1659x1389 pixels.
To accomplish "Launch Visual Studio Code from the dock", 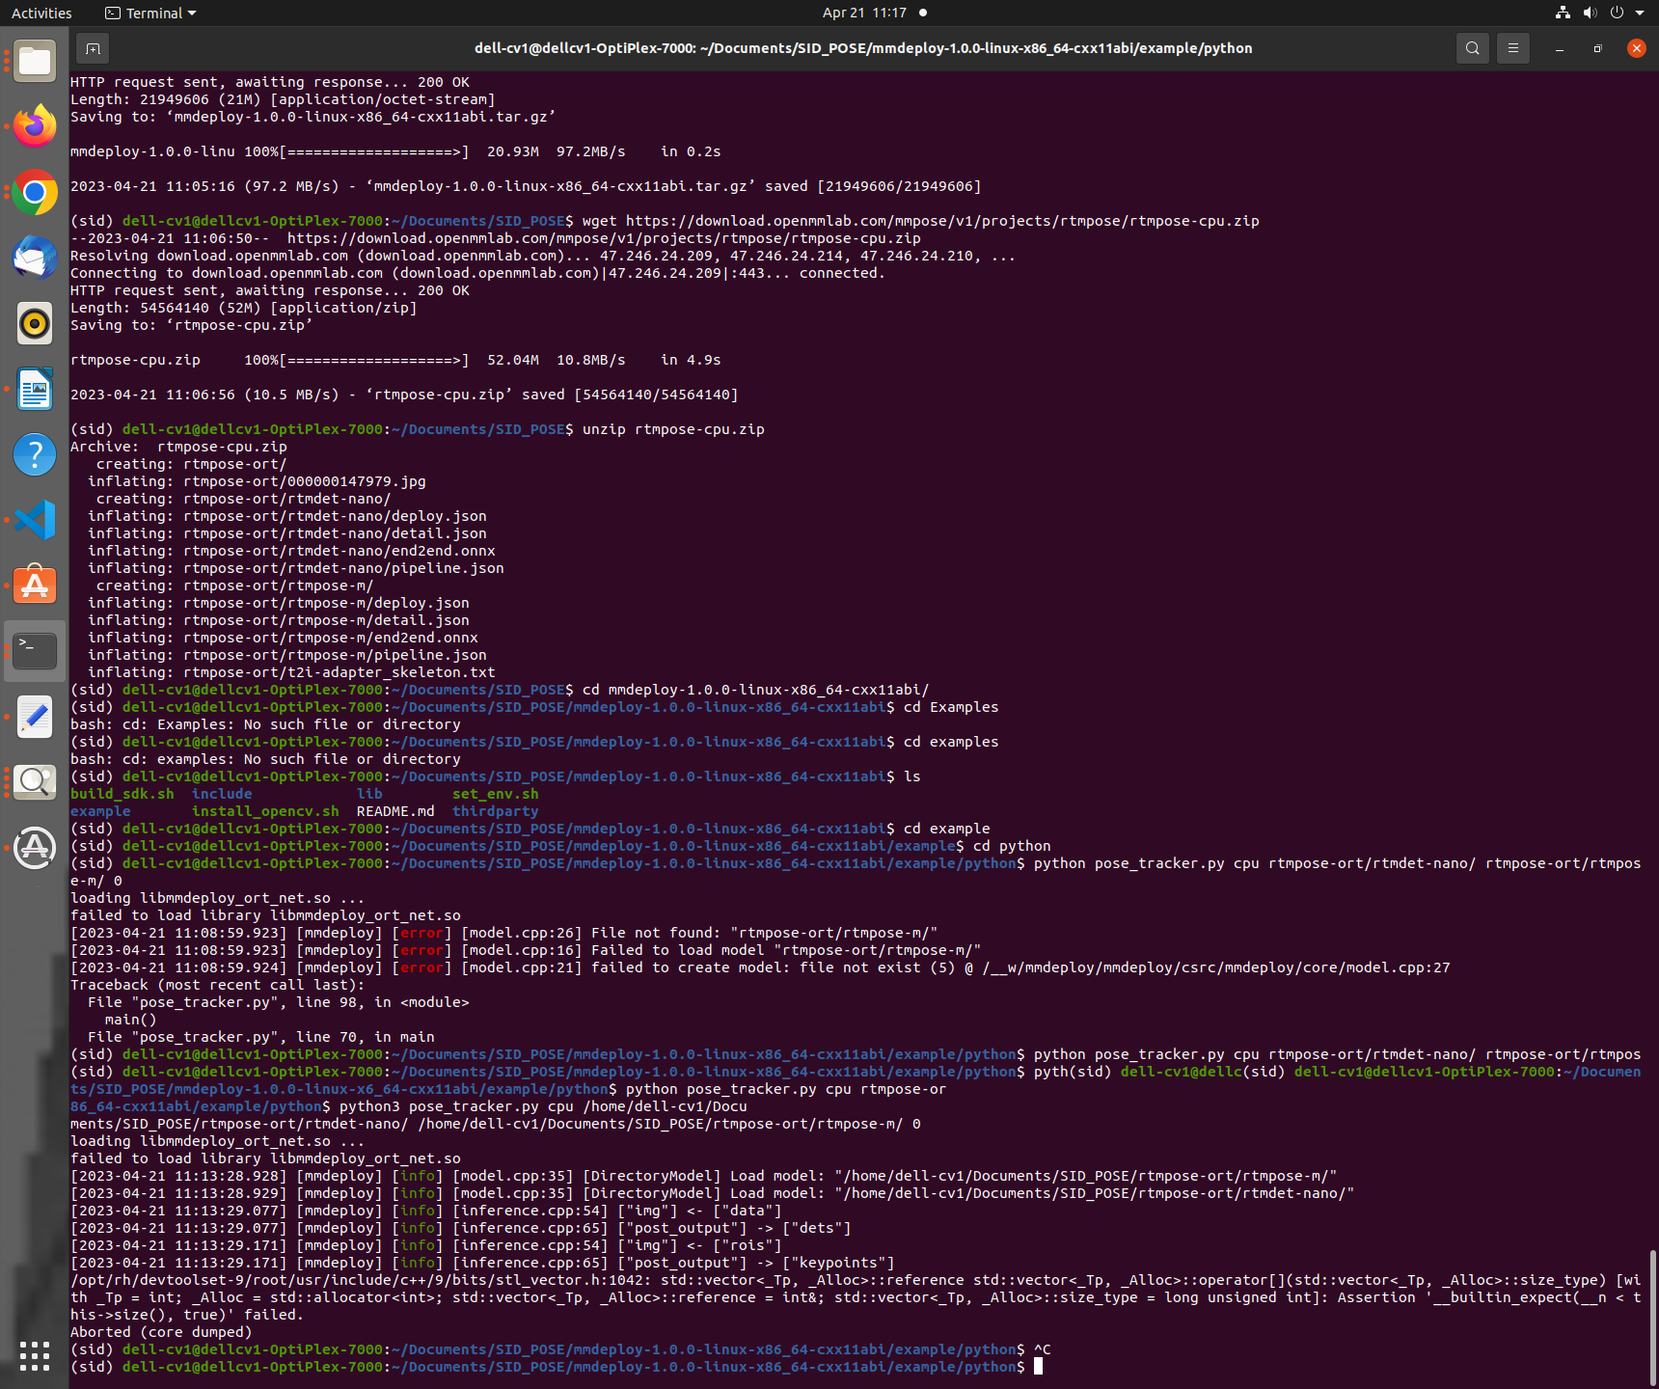I will tap(35, 519).
